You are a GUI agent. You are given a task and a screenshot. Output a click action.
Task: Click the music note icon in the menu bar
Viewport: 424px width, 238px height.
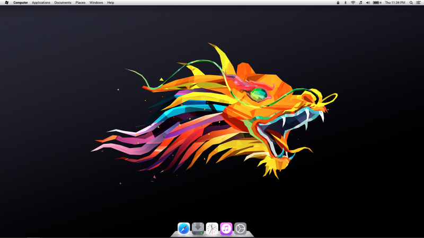pyautogui.click(x=360, y=3)
